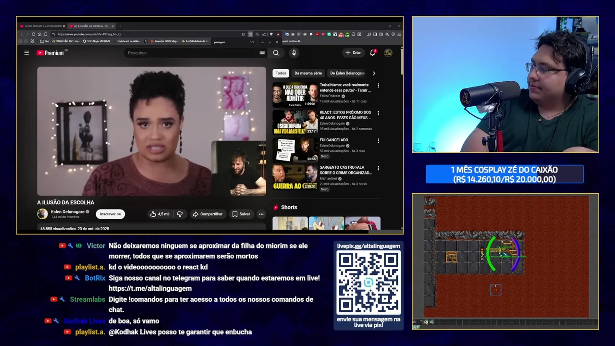The image size is (615, 346).
Task: Open more actions ellipsis below the video
Action: pos(261,214)
